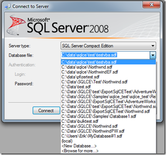Screen dimensions: 166x155
Task: Choose C:\Data\bulktest.sdf from list
Action: coord(108,121)
